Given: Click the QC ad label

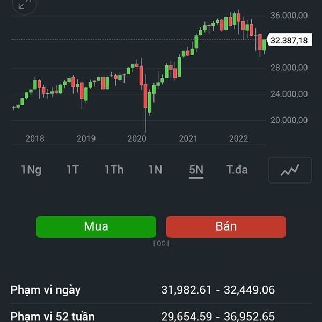Looking at the screenshot, I should click(161, 244).
